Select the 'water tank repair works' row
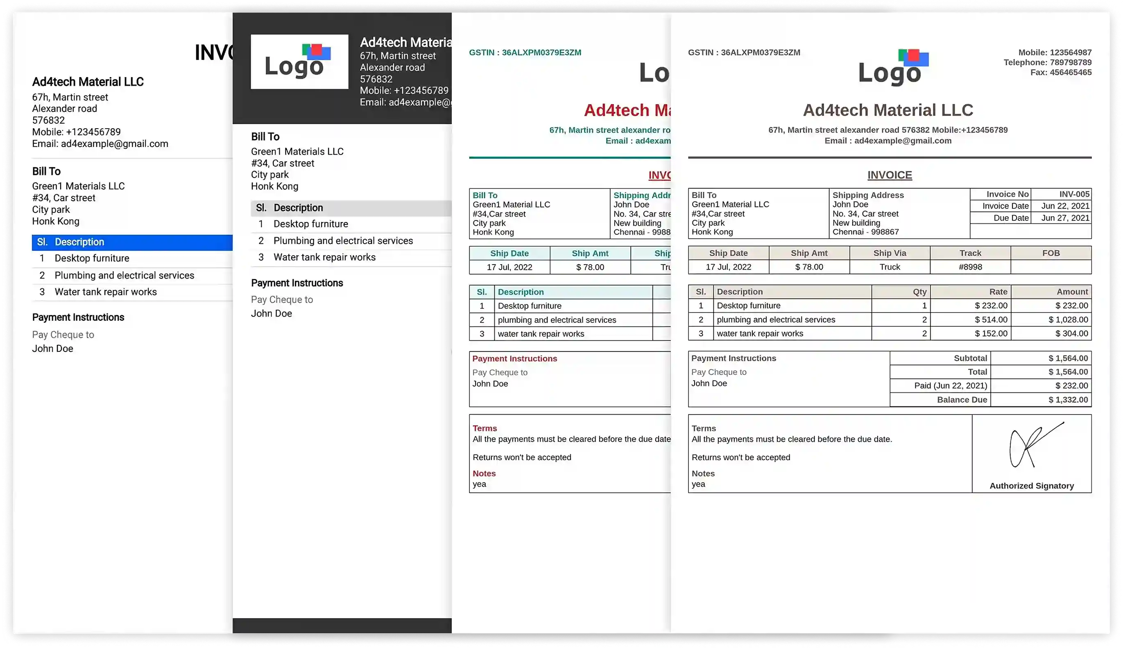 click(x=759, y=333)
